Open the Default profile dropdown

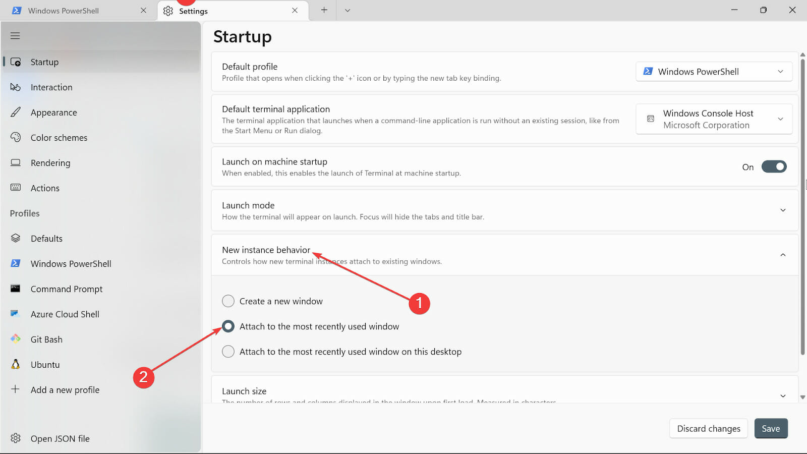(x=714, y=72)
